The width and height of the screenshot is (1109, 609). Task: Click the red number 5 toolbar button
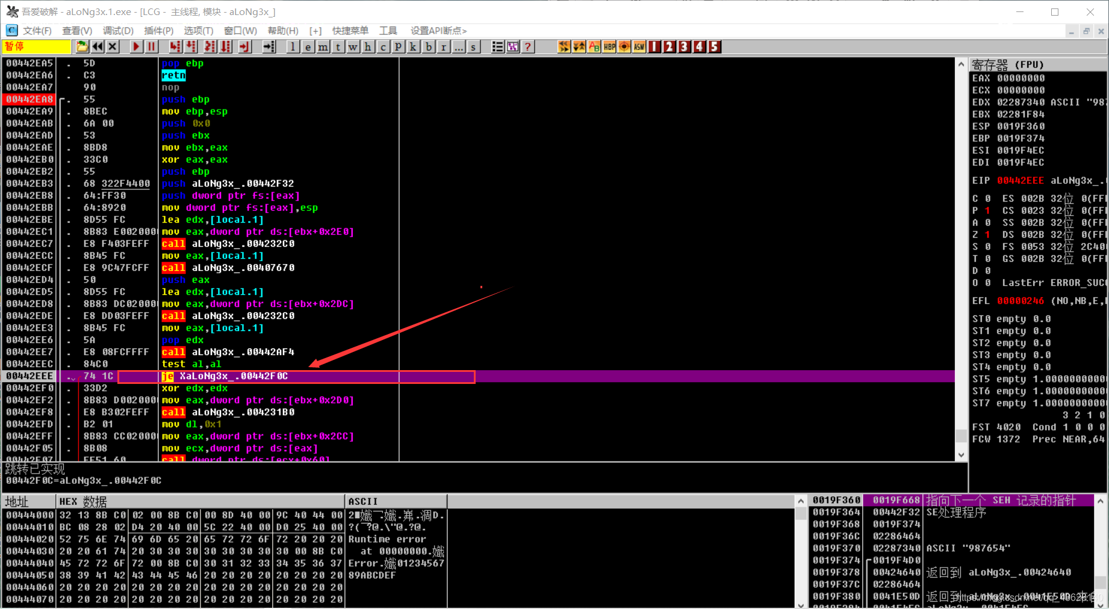(x=714, y=46)
